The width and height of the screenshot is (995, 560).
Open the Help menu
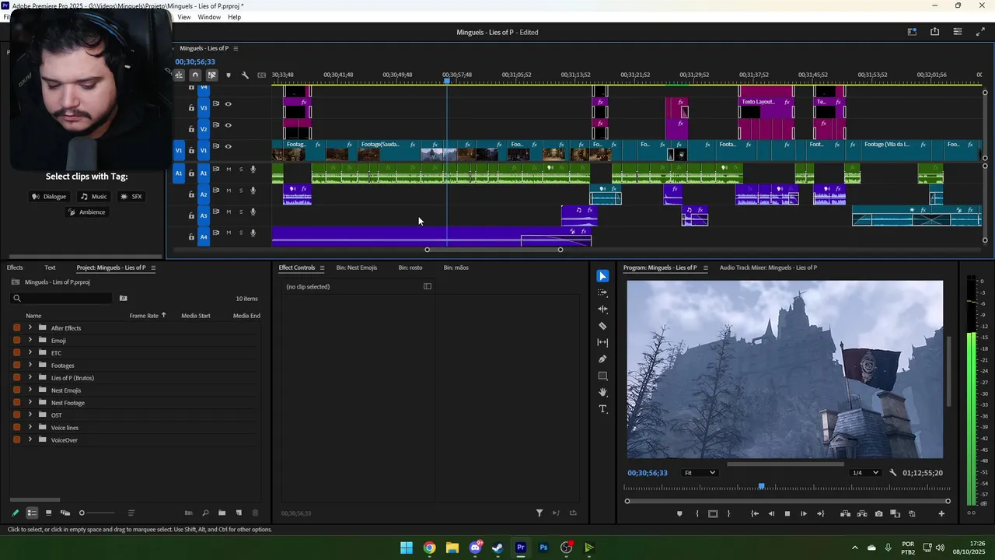point(234,17)
